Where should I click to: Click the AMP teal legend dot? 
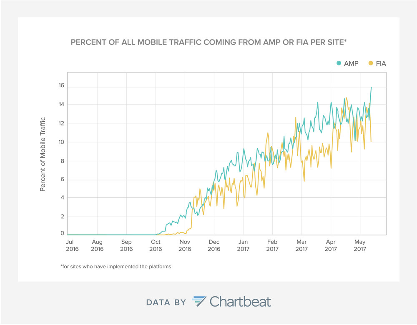pos(339,63)
